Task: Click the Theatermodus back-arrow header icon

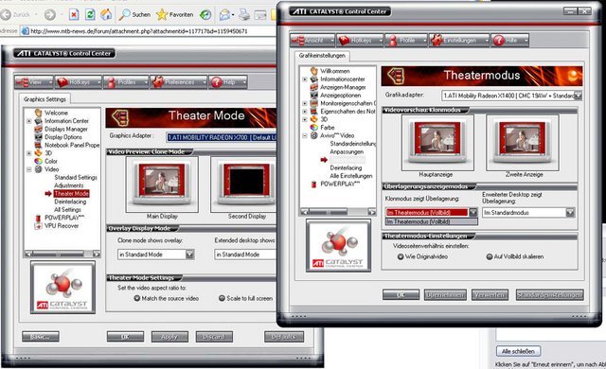Action: (396, 76)
